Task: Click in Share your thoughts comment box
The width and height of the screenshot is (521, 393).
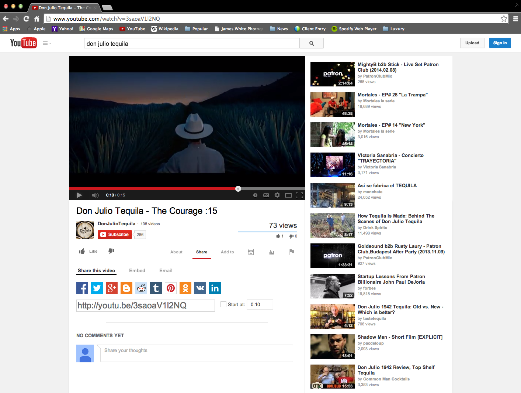Action: [x=197, y=353]
